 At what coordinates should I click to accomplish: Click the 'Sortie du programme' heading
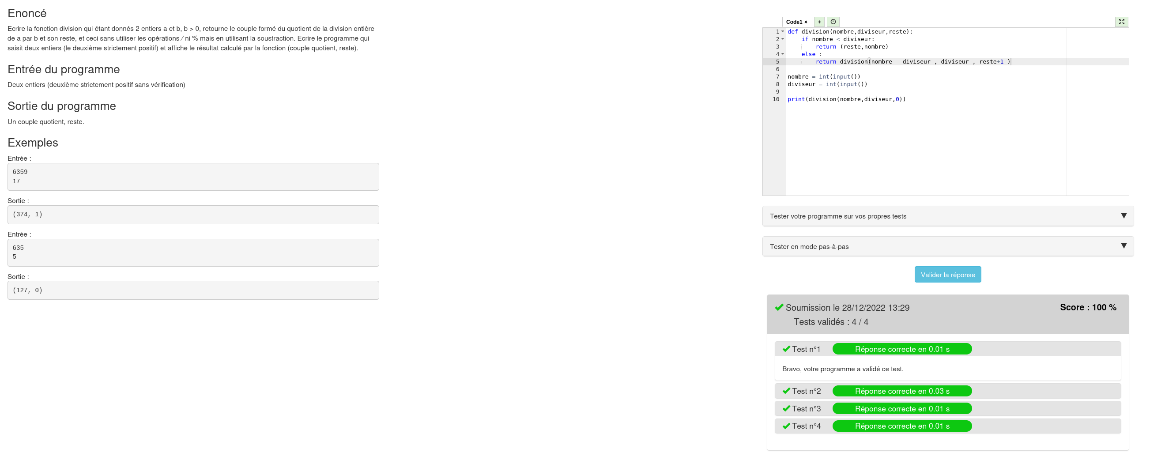pyautogui.click(x=62, y=106)
